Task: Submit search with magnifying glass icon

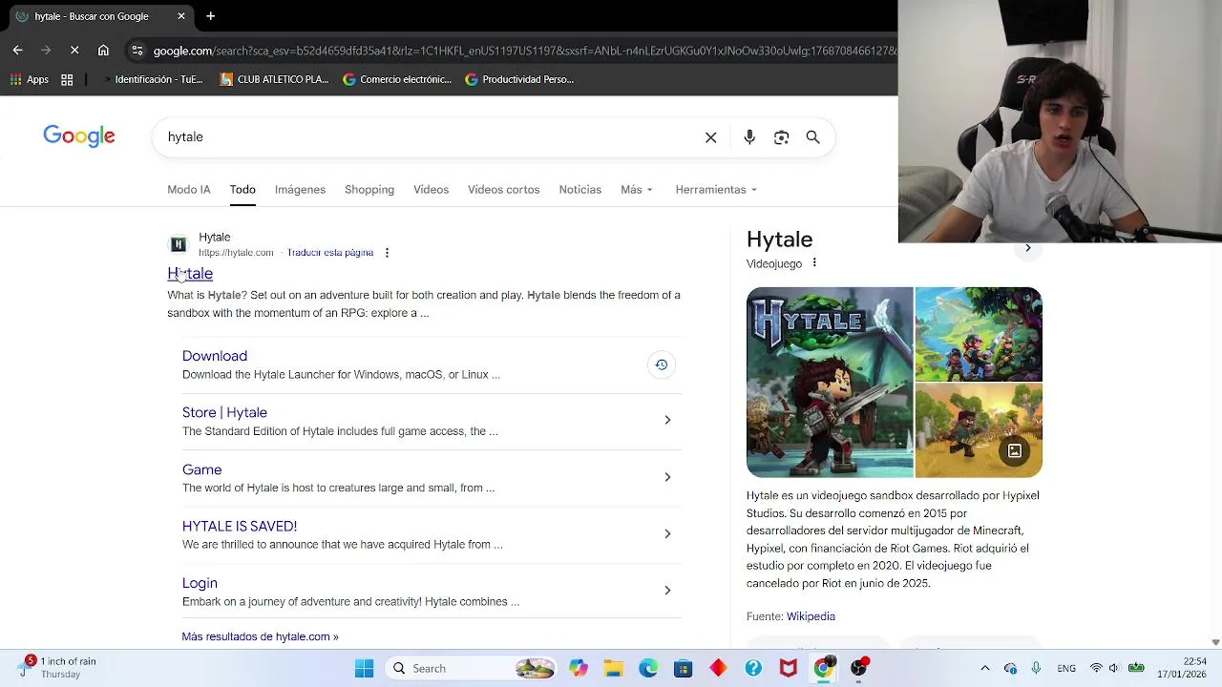Action: (812, 137)
